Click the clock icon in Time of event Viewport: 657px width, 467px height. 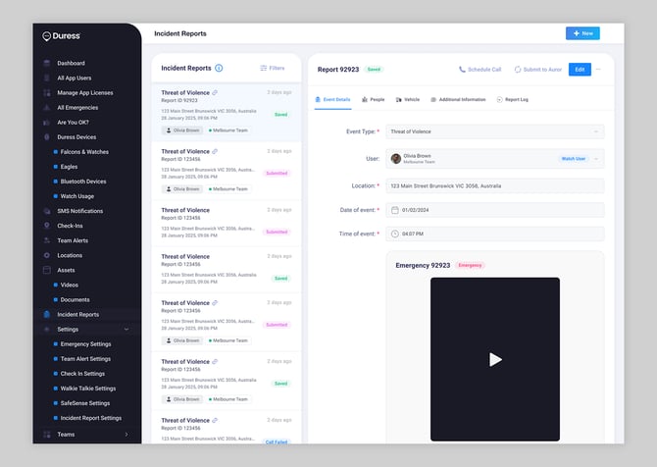pyautogui.click(x=395, y=233)
